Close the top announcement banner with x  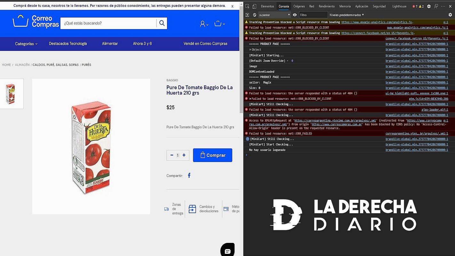tap(232, 6)
